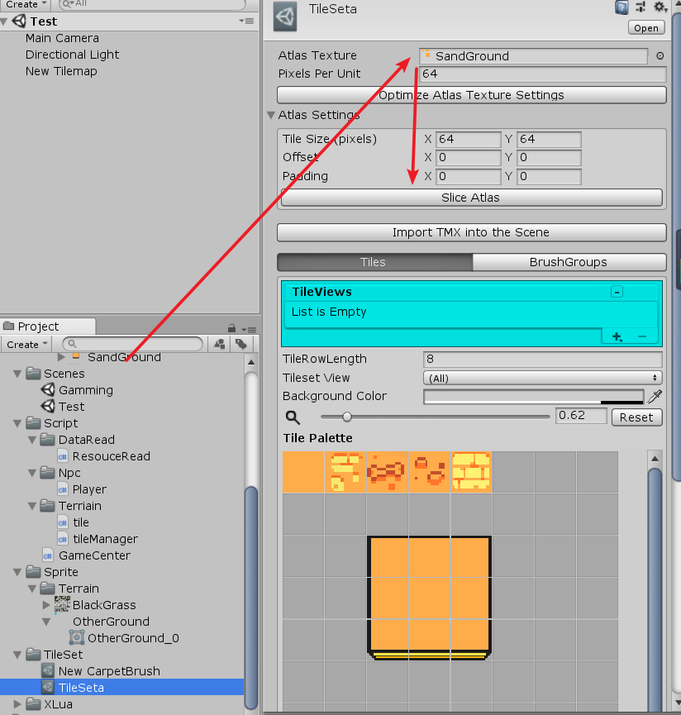Add an entry with the TileViews plus button
The image size is (681, 715).
point(616,336)
